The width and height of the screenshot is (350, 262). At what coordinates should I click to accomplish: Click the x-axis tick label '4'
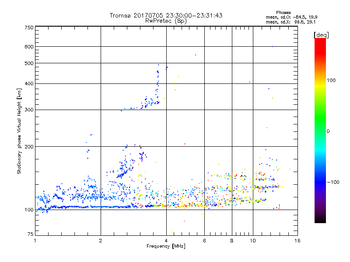(x=166, y=241)
